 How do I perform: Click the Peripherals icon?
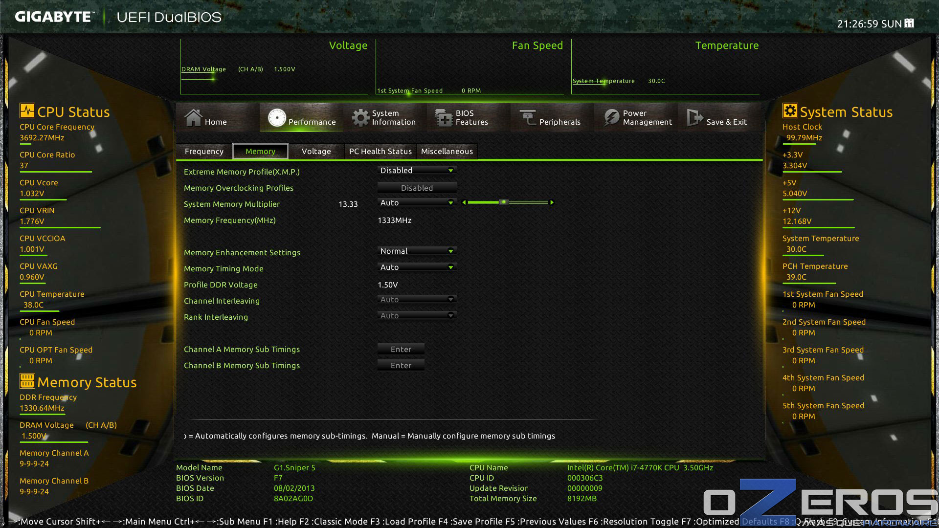pyautogui.click(x=528, y=117)
